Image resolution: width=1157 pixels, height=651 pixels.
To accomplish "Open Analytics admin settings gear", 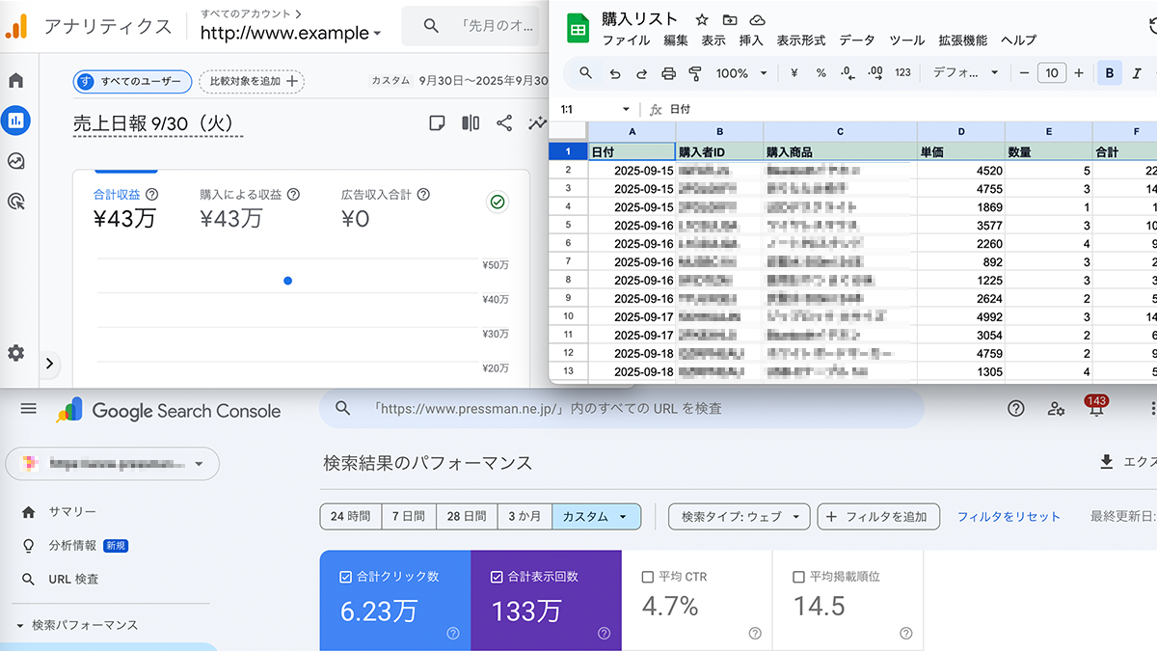I will [x=16, y=353].
